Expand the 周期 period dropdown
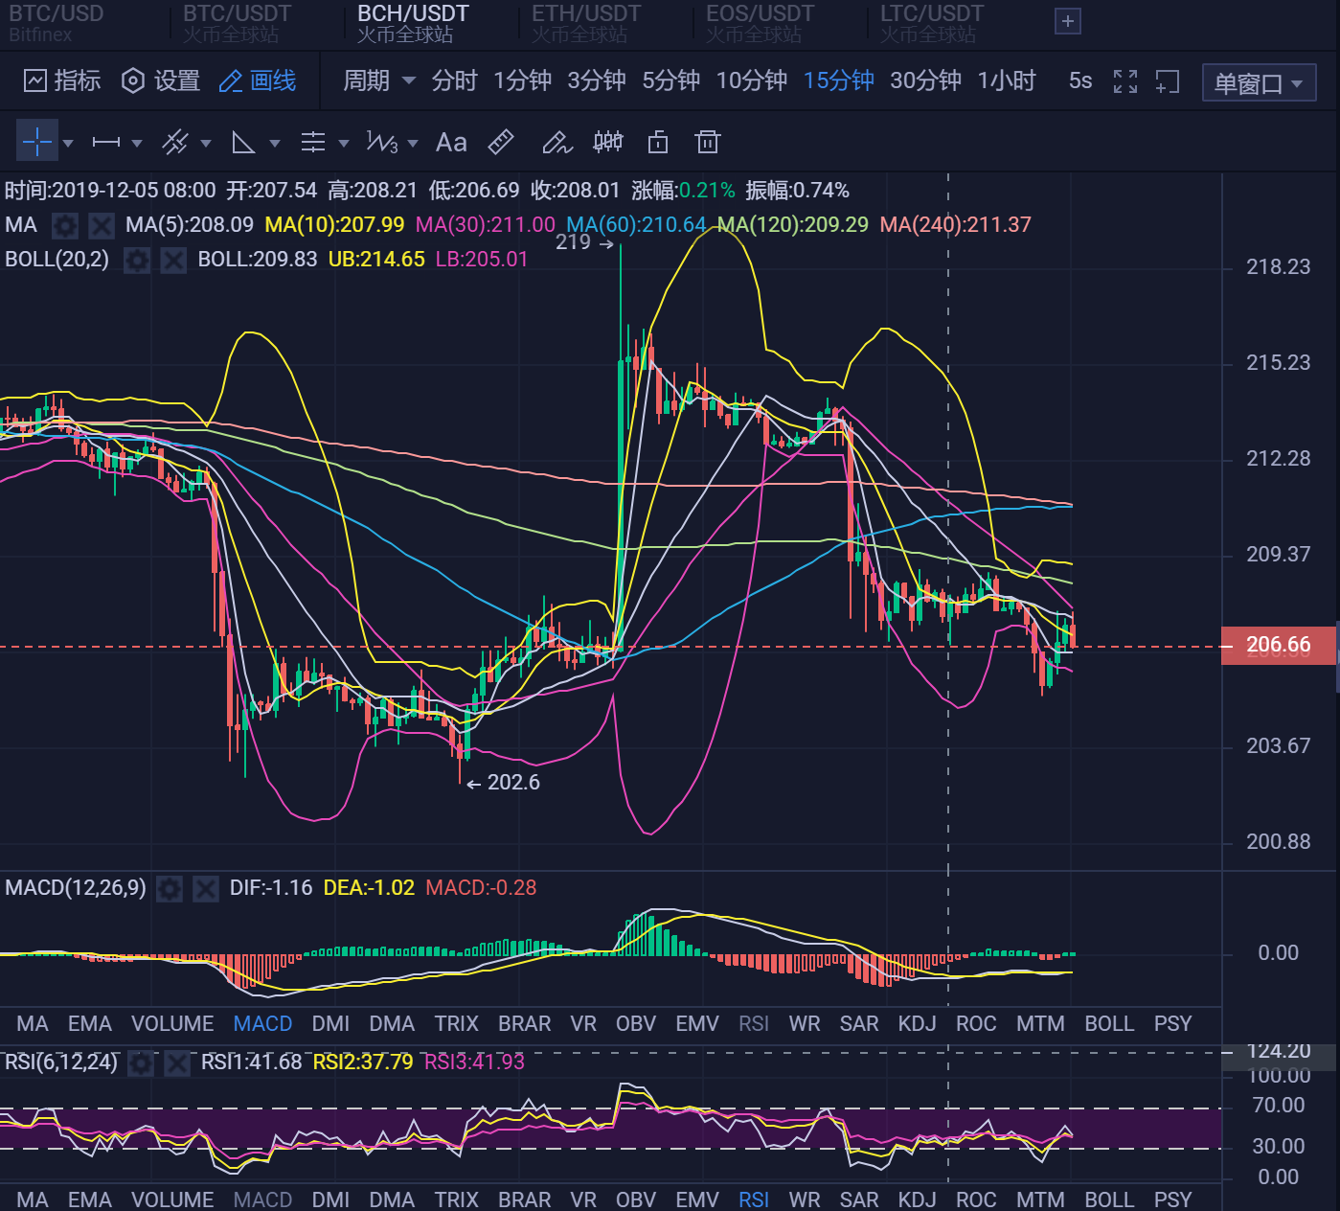This screenshot has height=1211, width=1340. coord(379,81)
